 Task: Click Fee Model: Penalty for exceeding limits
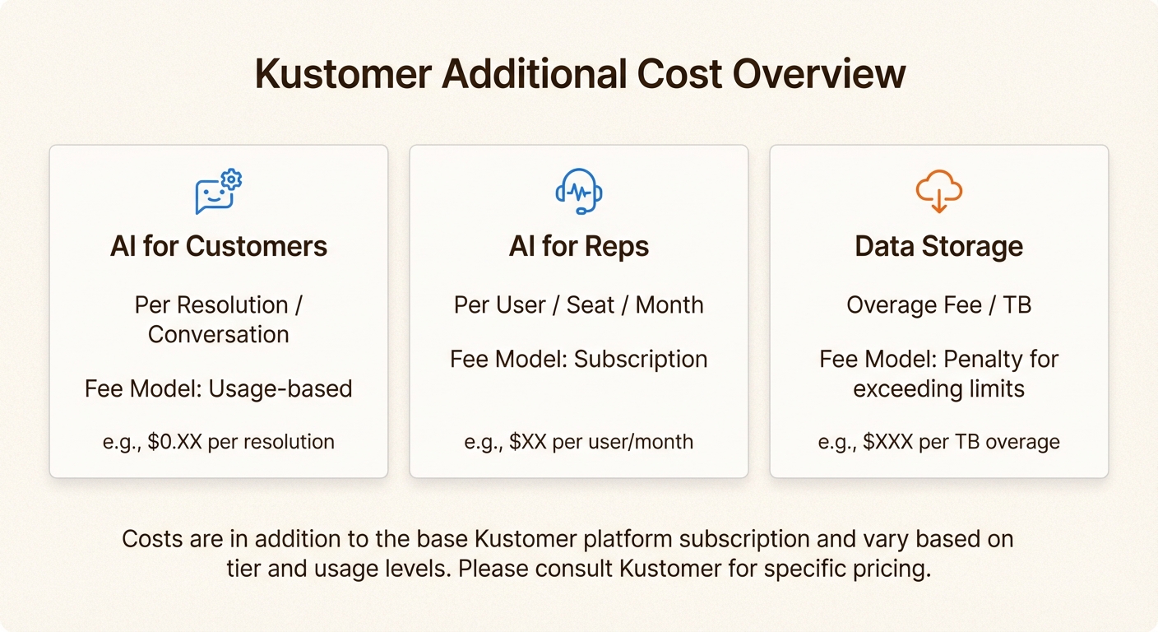click(939, 374)
